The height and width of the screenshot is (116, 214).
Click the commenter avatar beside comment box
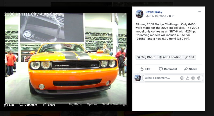pos(138,78)
